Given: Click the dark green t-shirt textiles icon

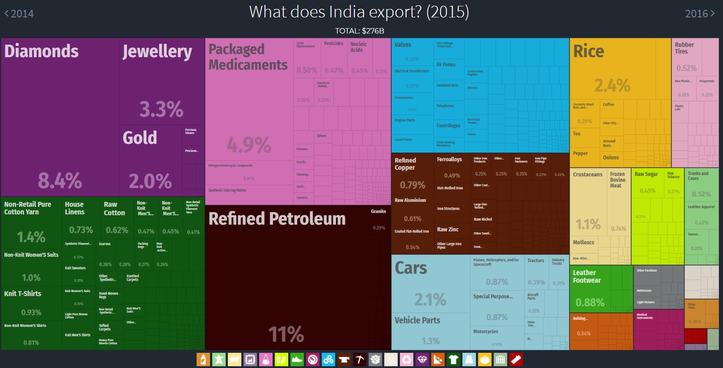Looking at the screenshot, I should click(x=454, y=360).
